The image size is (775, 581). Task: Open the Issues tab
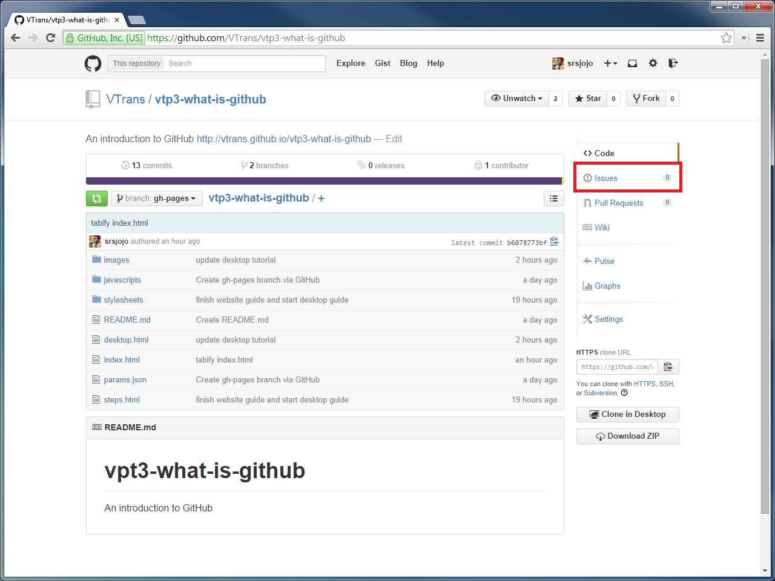click(x=627, y=178)
